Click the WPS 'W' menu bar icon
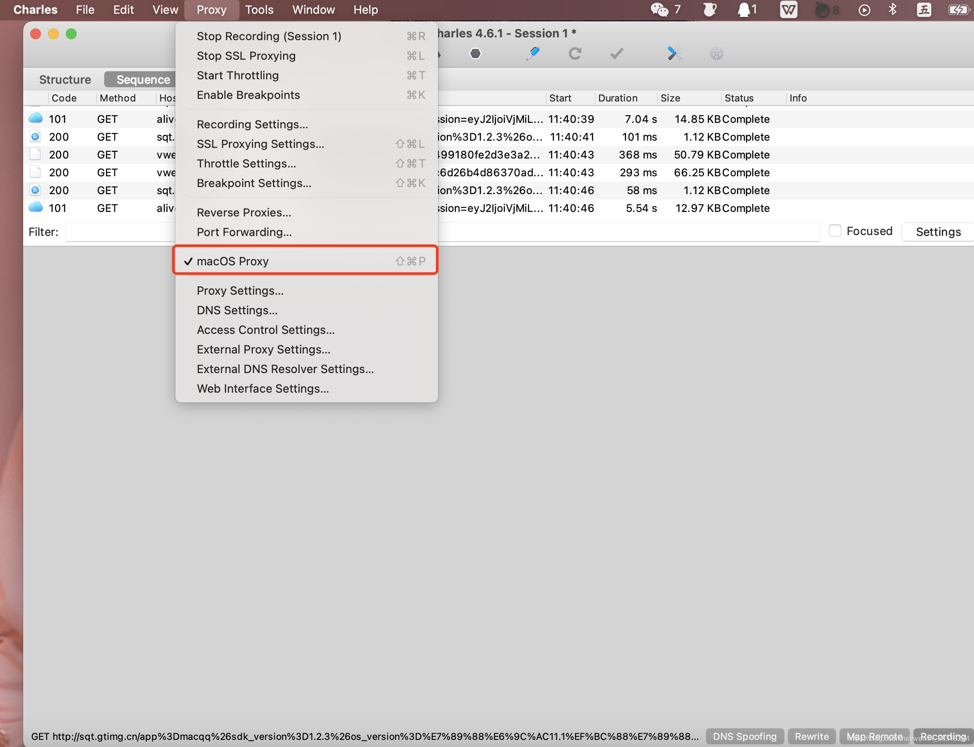The width and height of the screenshot is (974, 747). point(788,10)
